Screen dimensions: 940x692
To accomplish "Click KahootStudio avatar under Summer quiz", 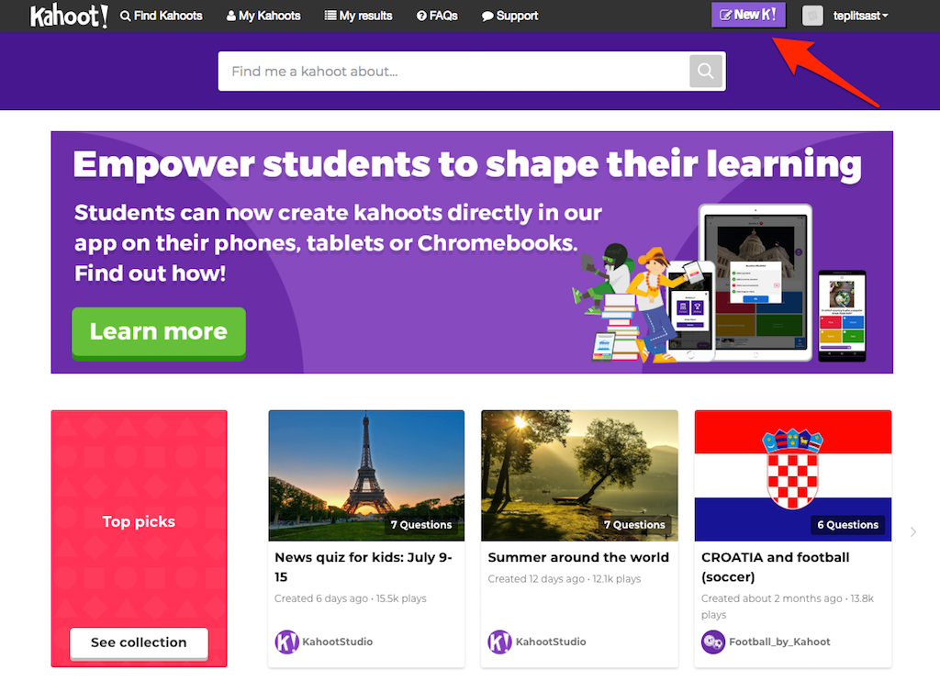I will [x=499, y=642].
